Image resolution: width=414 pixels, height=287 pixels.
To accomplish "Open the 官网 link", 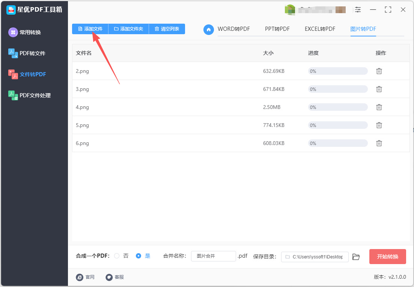I will [85, 277].
